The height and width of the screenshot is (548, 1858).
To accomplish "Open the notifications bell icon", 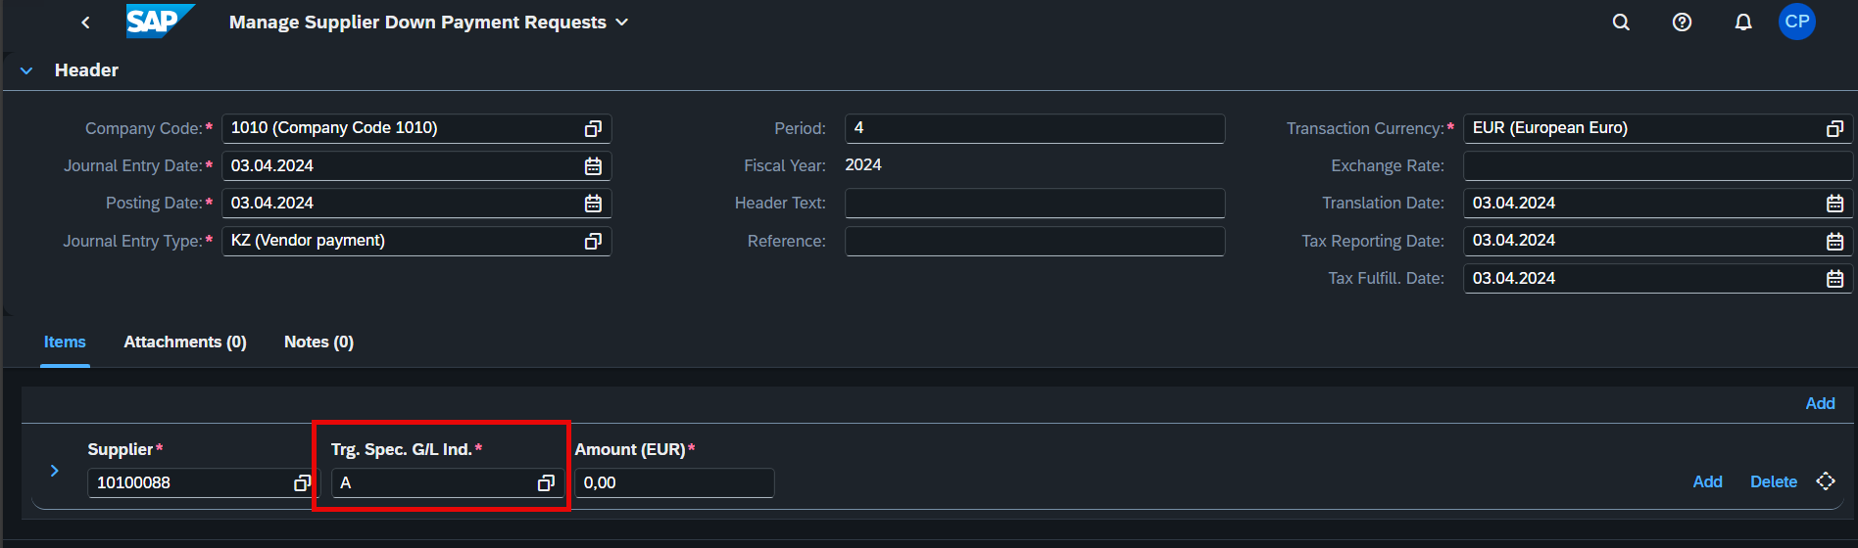I will (x=1742, y=22).
